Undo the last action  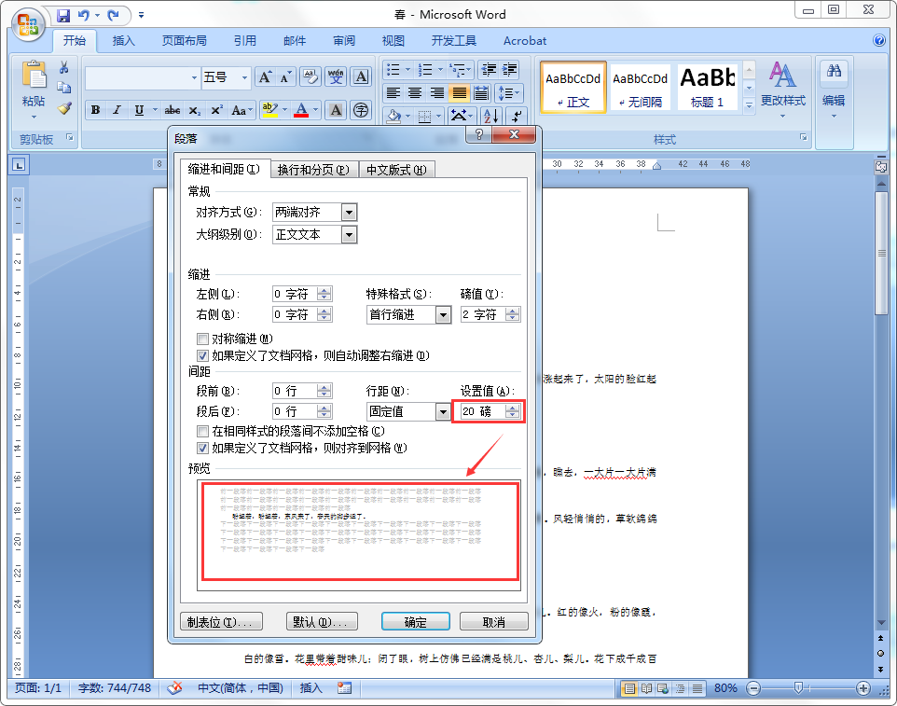pyautogui.click(x=84, y=16)
